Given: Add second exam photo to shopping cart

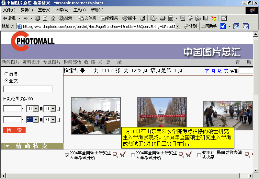Looking at the screenshot, I should coord(189,154).
